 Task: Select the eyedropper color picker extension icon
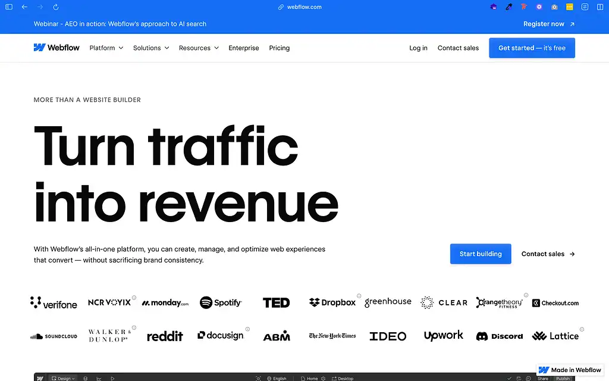coord(508,7)
